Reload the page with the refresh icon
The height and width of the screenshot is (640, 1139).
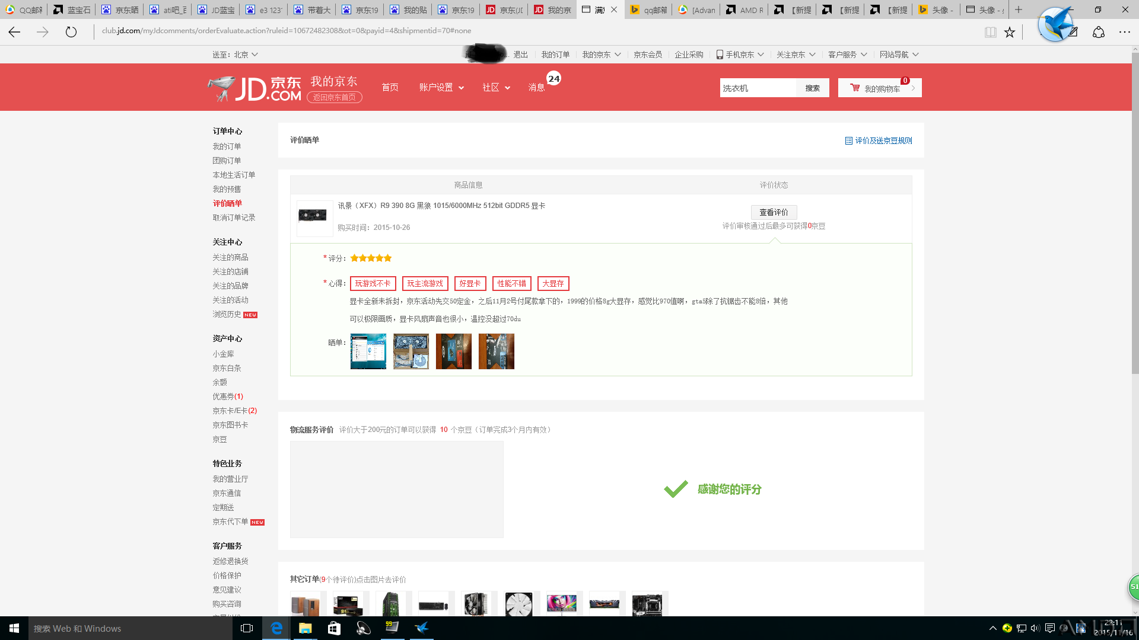[71, 32]
